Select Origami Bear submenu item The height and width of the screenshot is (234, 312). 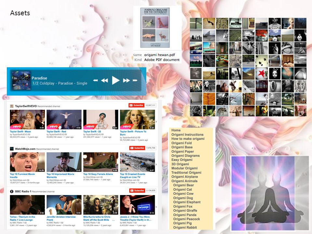[183, 185]
